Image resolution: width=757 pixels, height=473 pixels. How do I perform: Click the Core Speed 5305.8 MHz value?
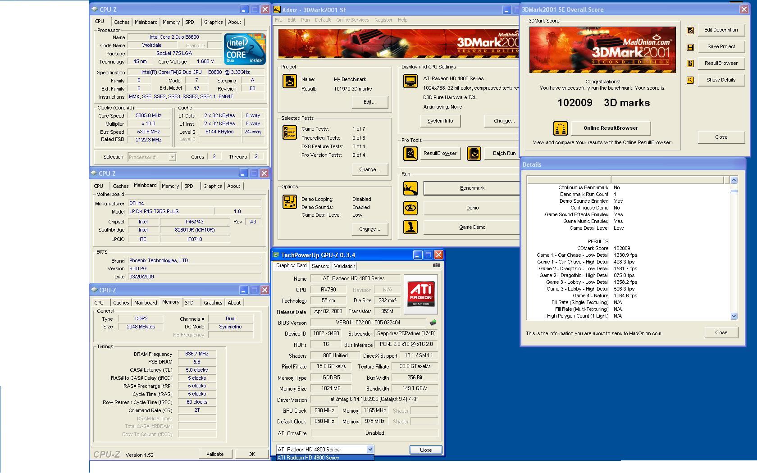[x=148, y=116]
